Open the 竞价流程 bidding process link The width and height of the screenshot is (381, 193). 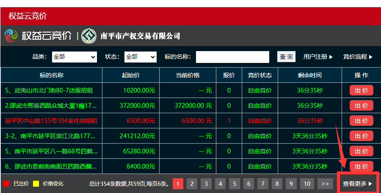point(358,57)
